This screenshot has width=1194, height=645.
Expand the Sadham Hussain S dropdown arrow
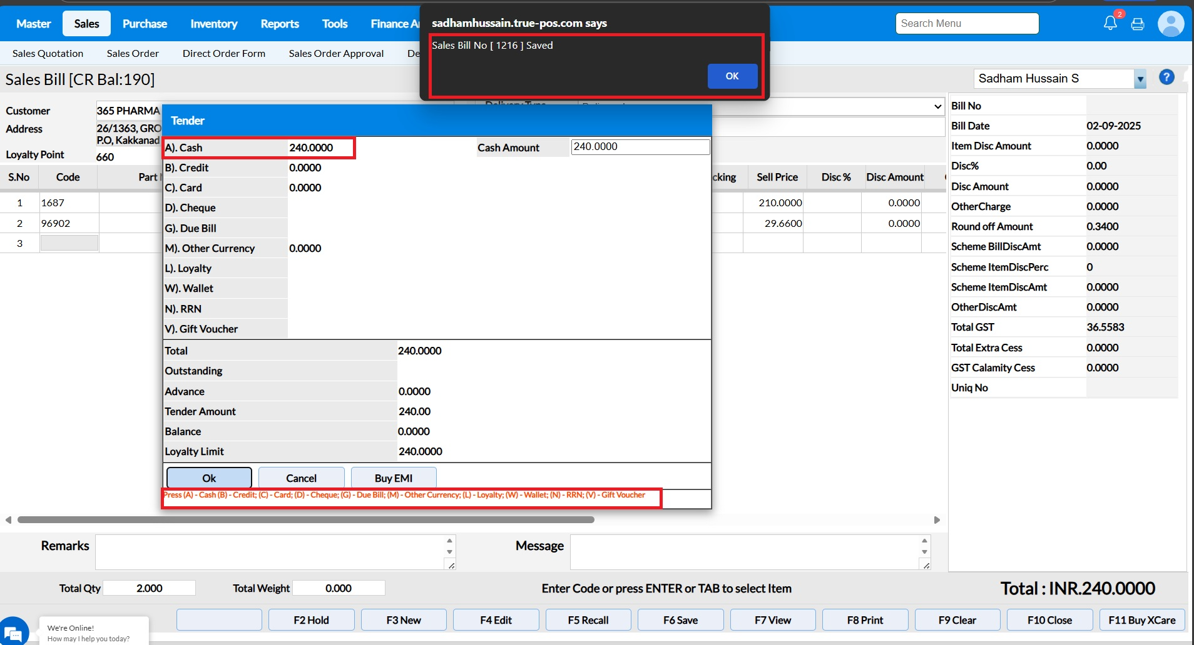pos(1140,79)
